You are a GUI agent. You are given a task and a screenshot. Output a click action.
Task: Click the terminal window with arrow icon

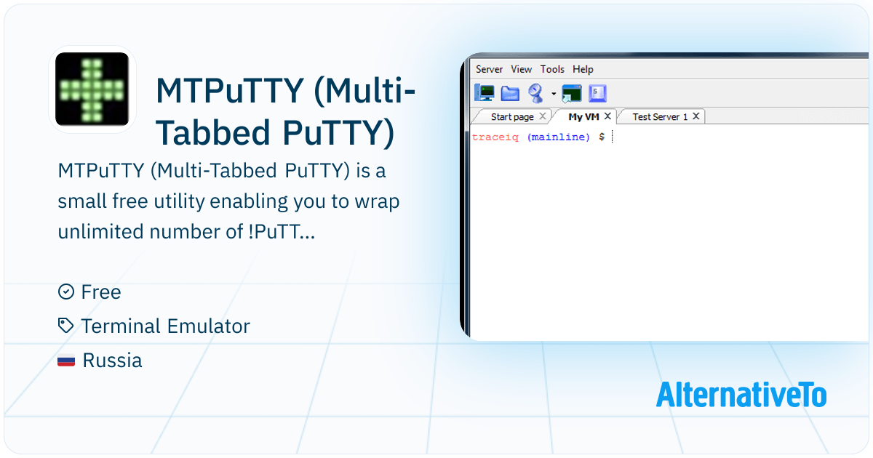[x=572, y=93]
